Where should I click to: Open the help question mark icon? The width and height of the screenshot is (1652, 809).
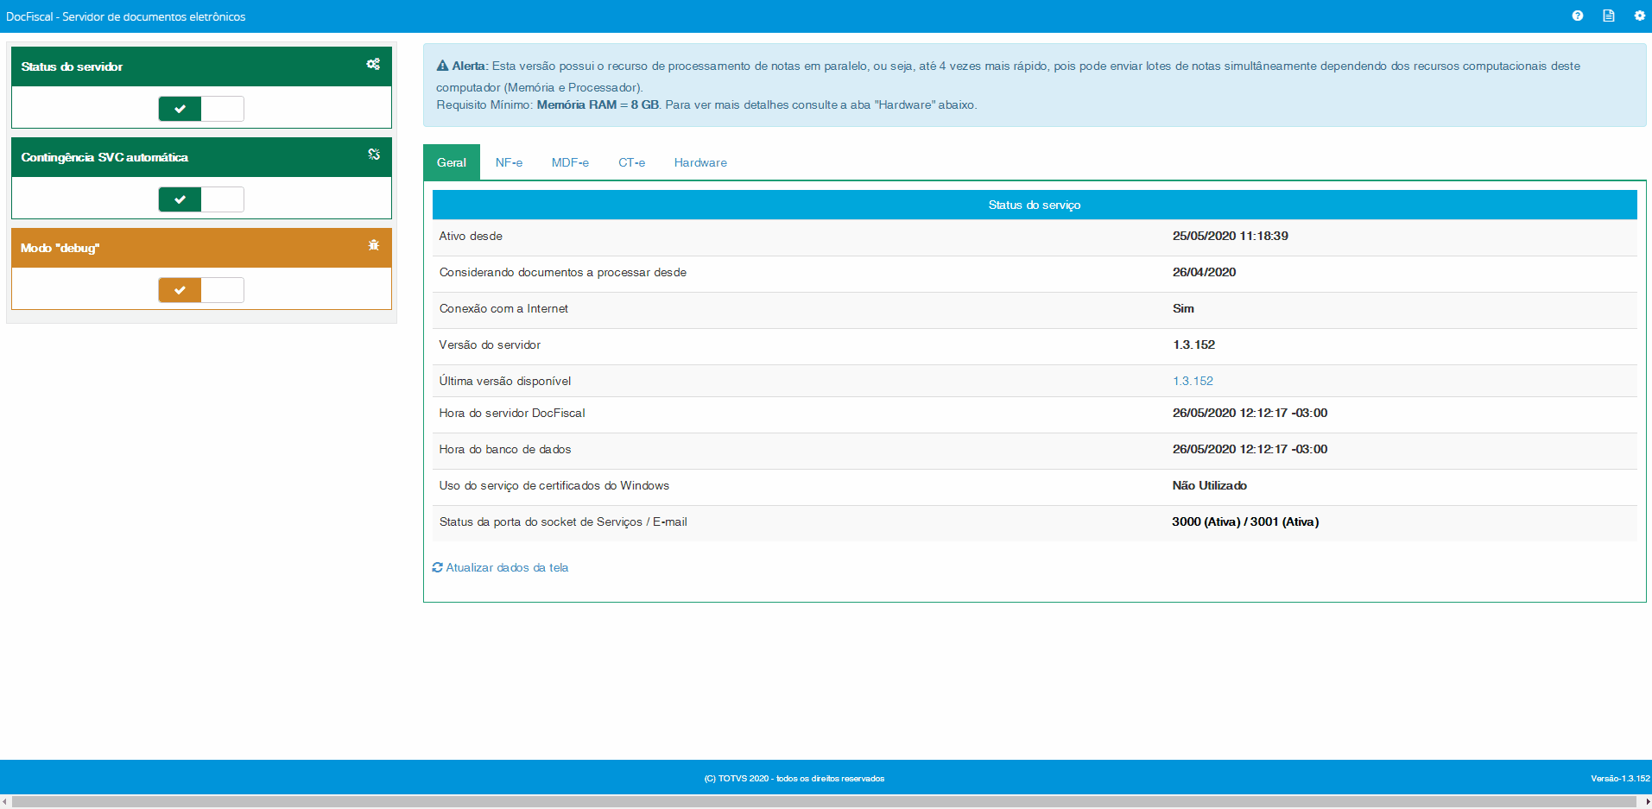1578,16
